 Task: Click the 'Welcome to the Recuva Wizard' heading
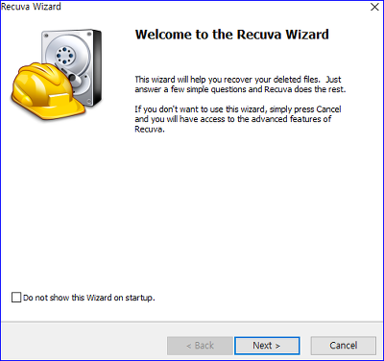(231, 35)
